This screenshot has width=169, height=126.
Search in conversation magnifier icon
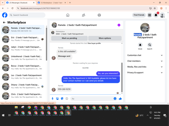point(150,45)
